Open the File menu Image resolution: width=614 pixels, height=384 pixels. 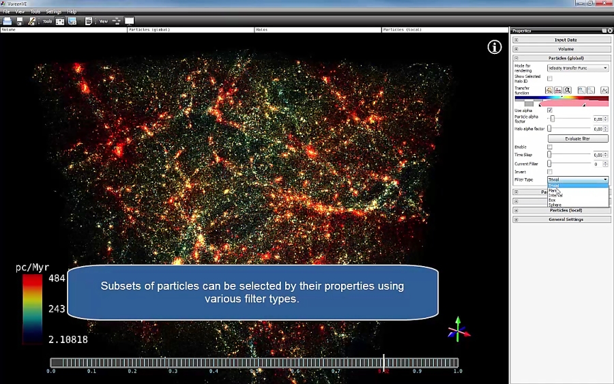point(6,12)
